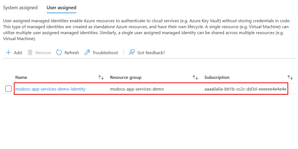Click the wrench Troubleshoot icon
The height and width of the screenshot is (149, 298).
tap(87, 53)
